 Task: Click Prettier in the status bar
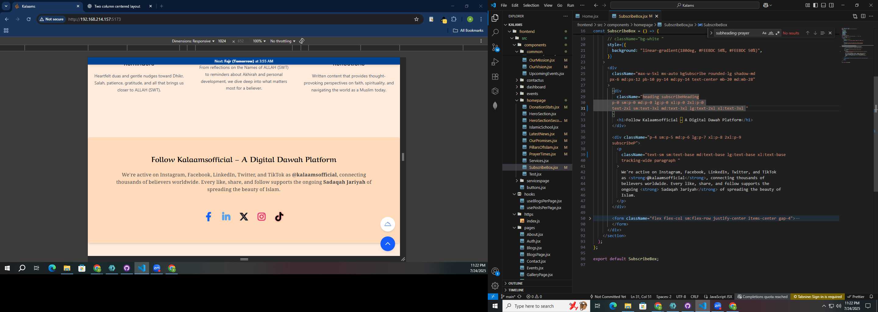(856, 297)
